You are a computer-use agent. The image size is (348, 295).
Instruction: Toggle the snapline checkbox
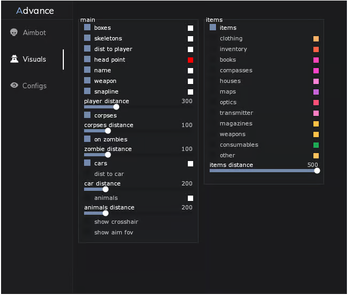point(87,91)
